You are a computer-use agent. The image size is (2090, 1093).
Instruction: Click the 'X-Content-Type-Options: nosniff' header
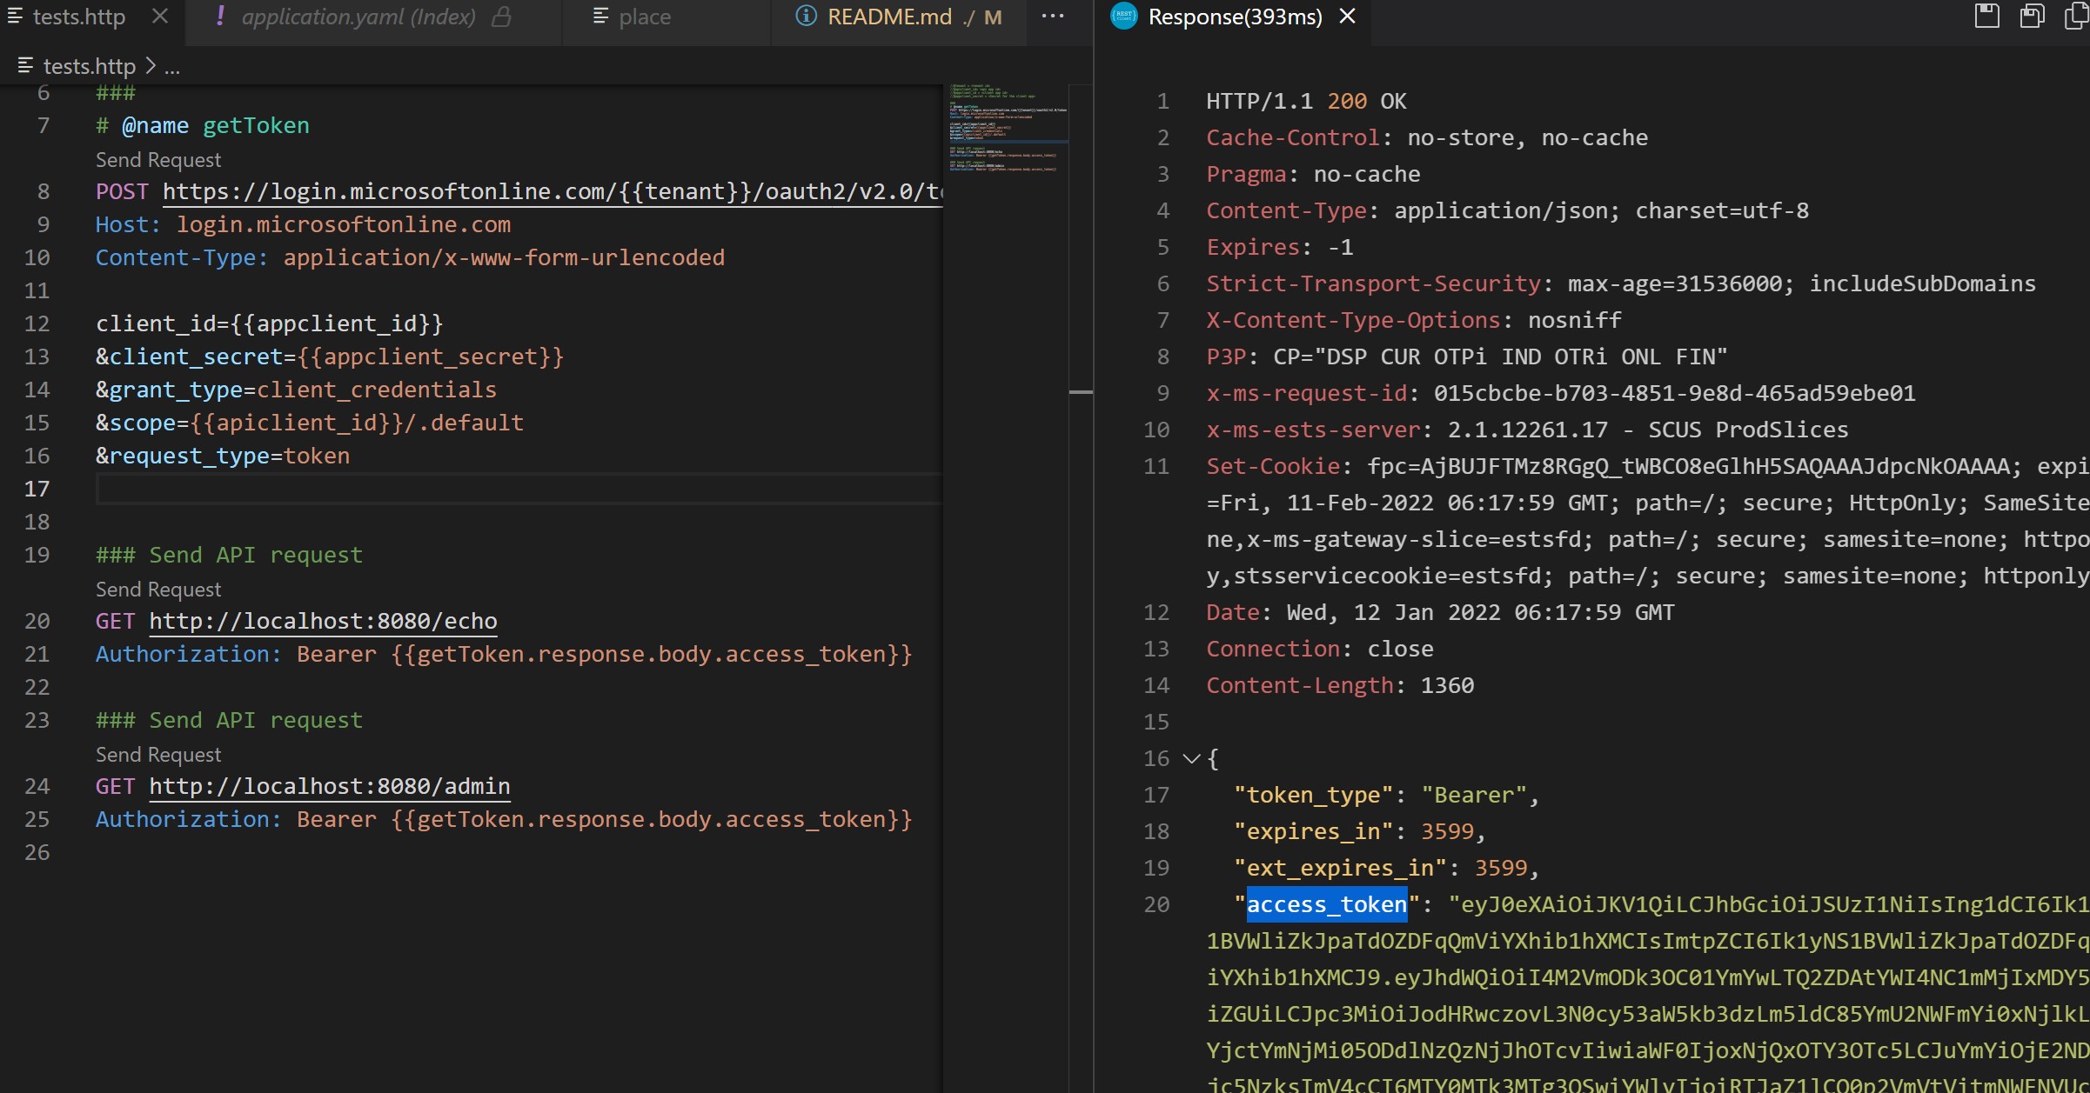(x=1414, y=320)
